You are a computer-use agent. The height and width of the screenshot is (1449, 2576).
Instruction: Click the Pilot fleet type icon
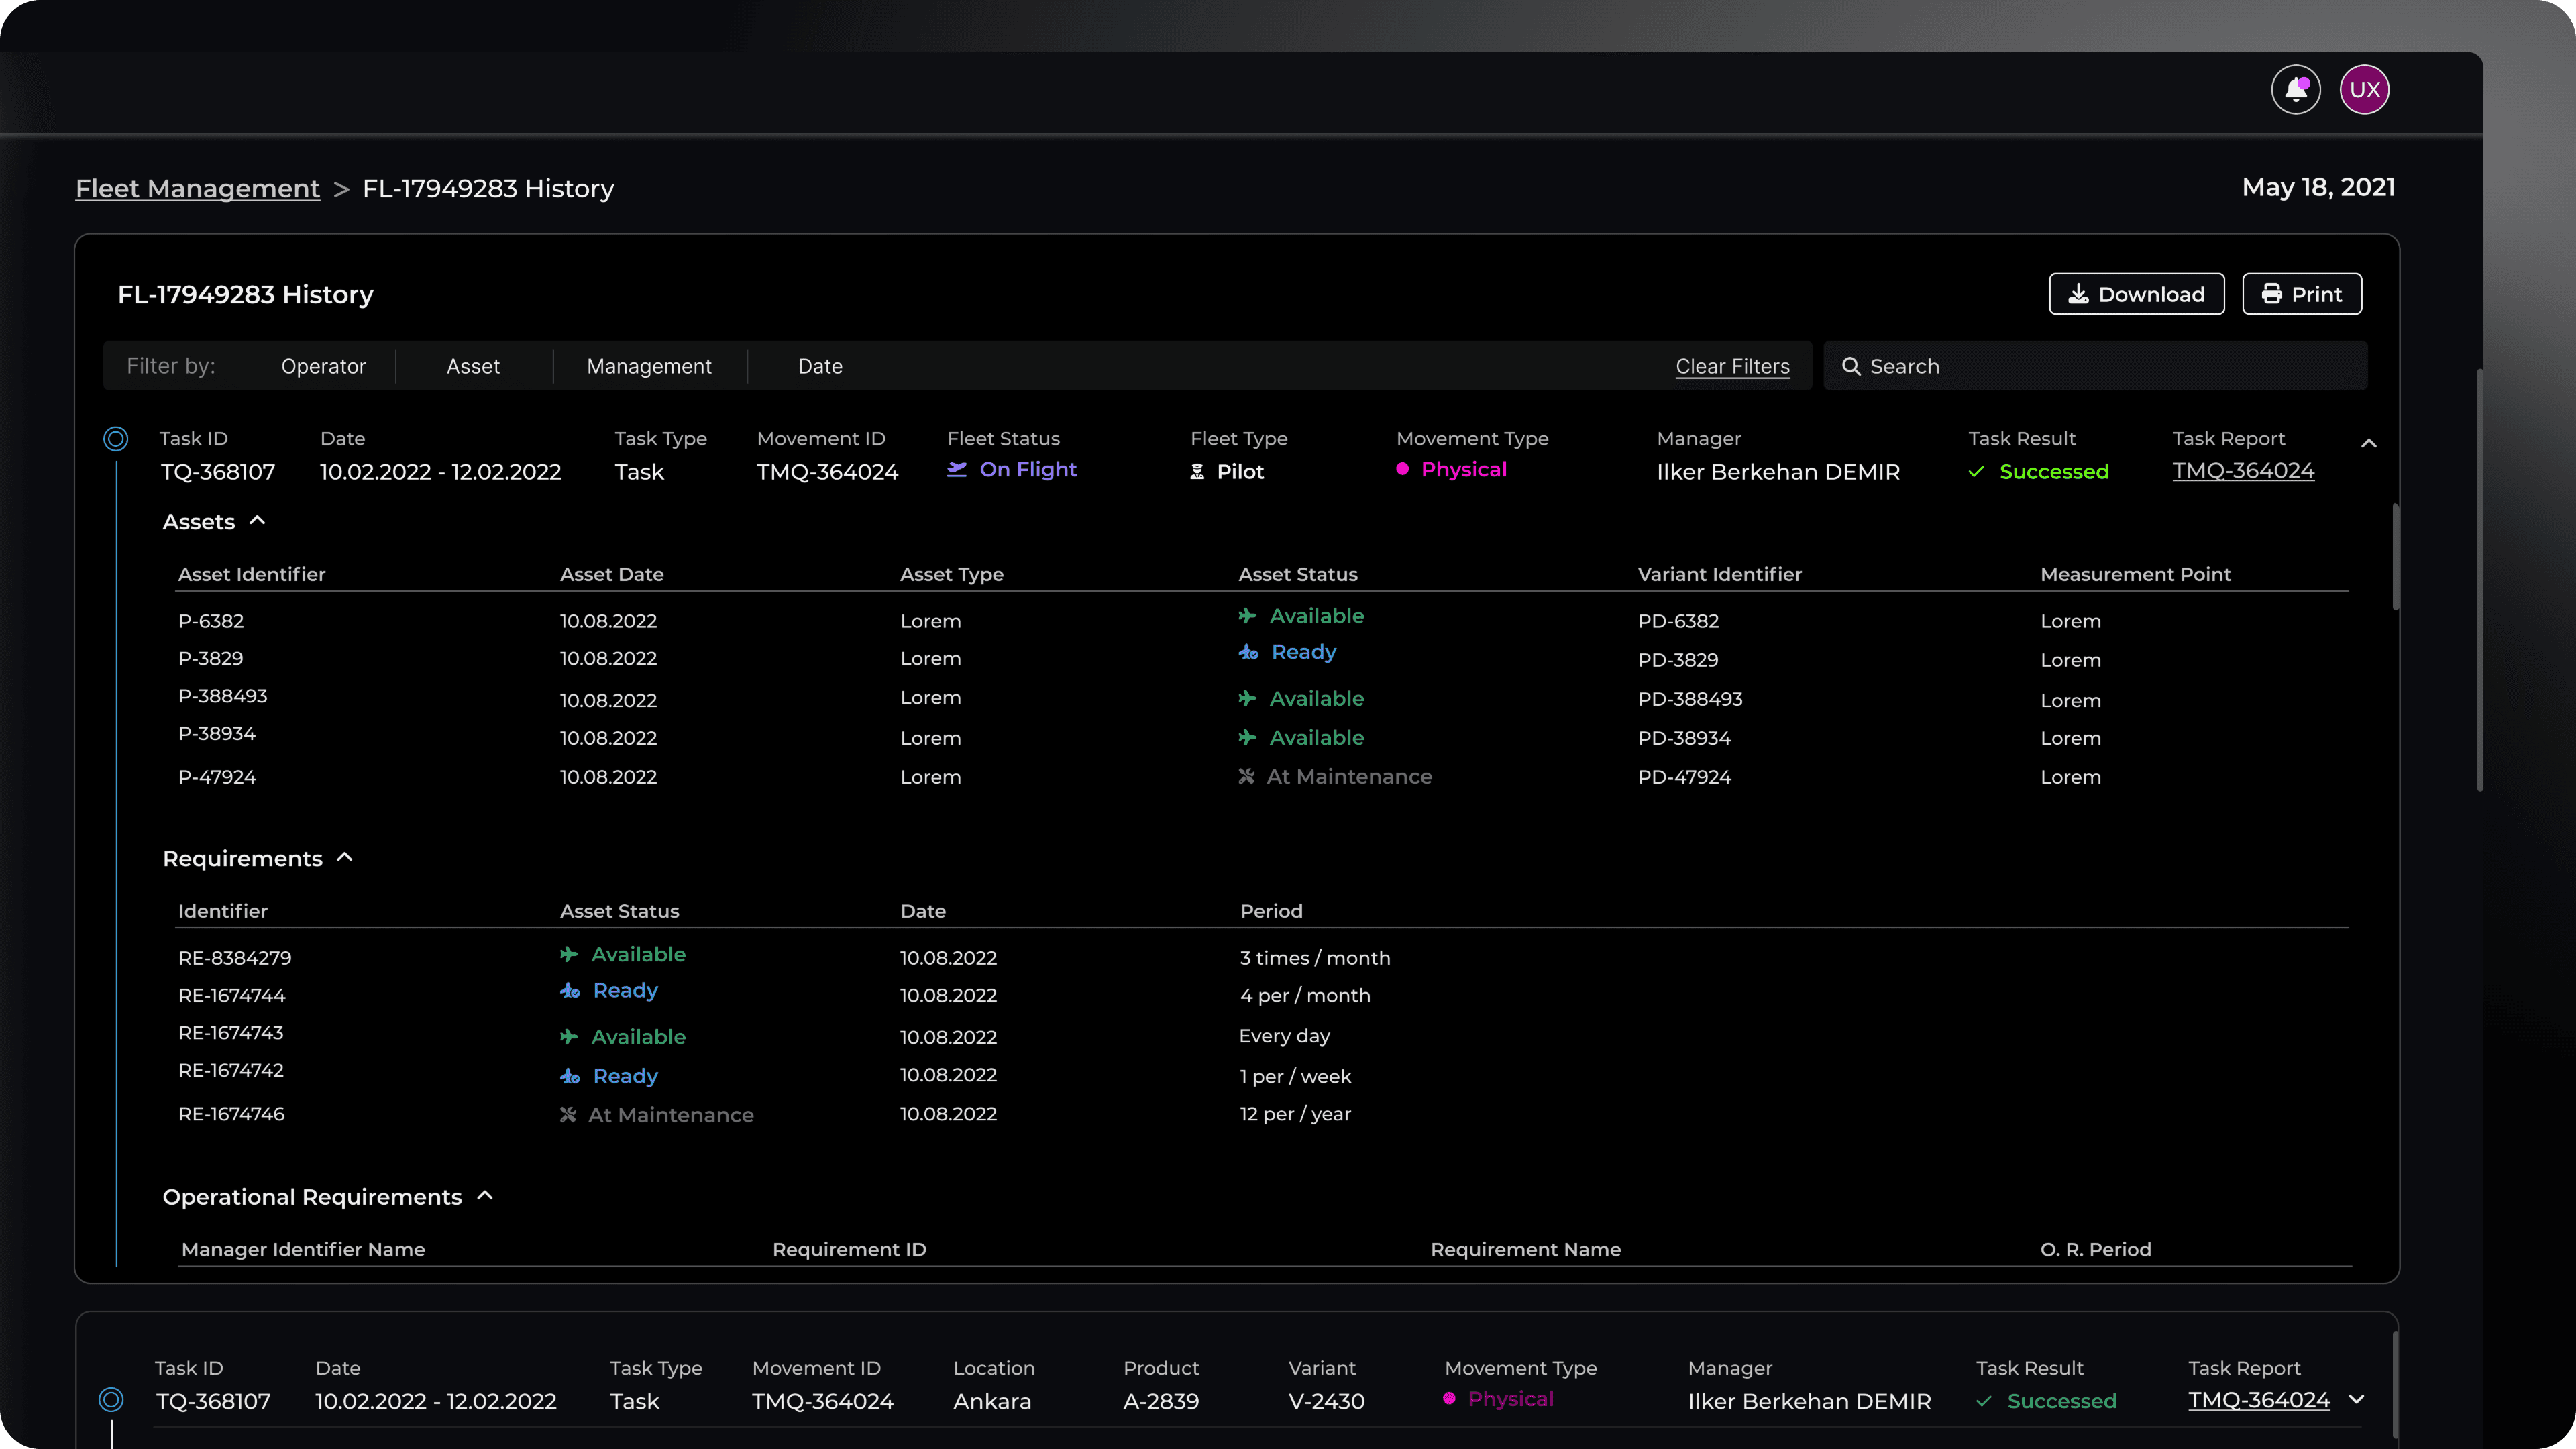coord(1197,471)
